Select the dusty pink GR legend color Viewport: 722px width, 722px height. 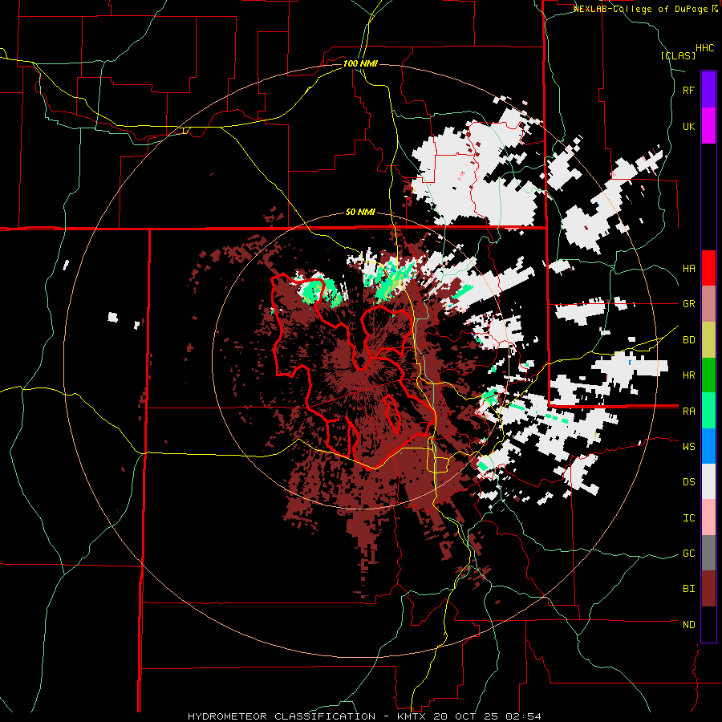[x=708, y=303]
